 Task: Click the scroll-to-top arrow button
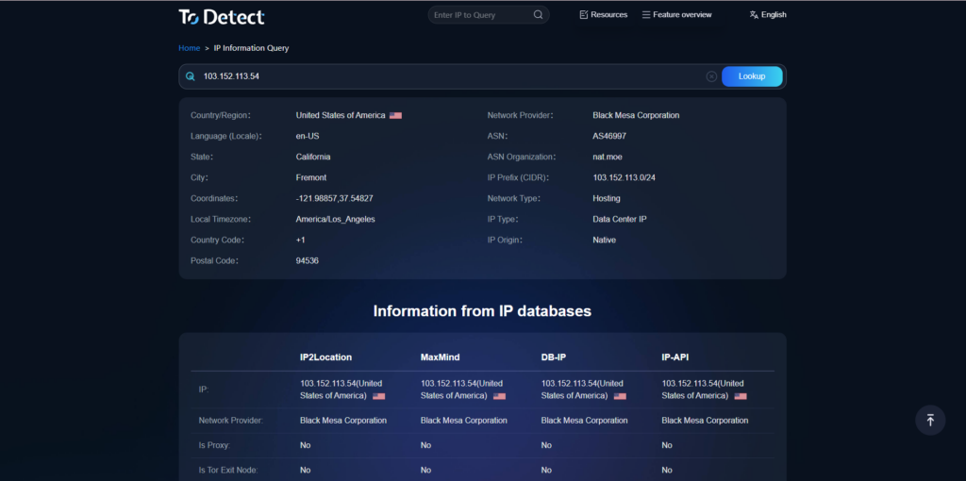coord(930,420)
